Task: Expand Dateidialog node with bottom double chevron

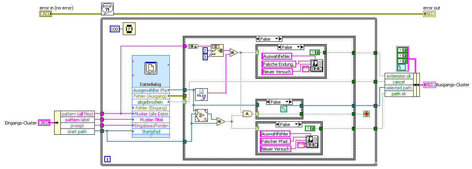Action: click(151, 136)
